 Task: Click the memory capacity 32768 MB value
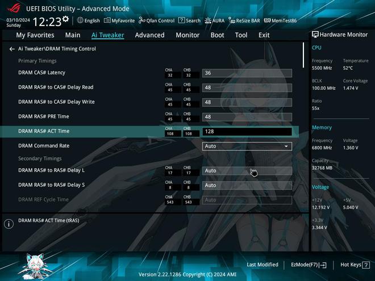[322, 168]
